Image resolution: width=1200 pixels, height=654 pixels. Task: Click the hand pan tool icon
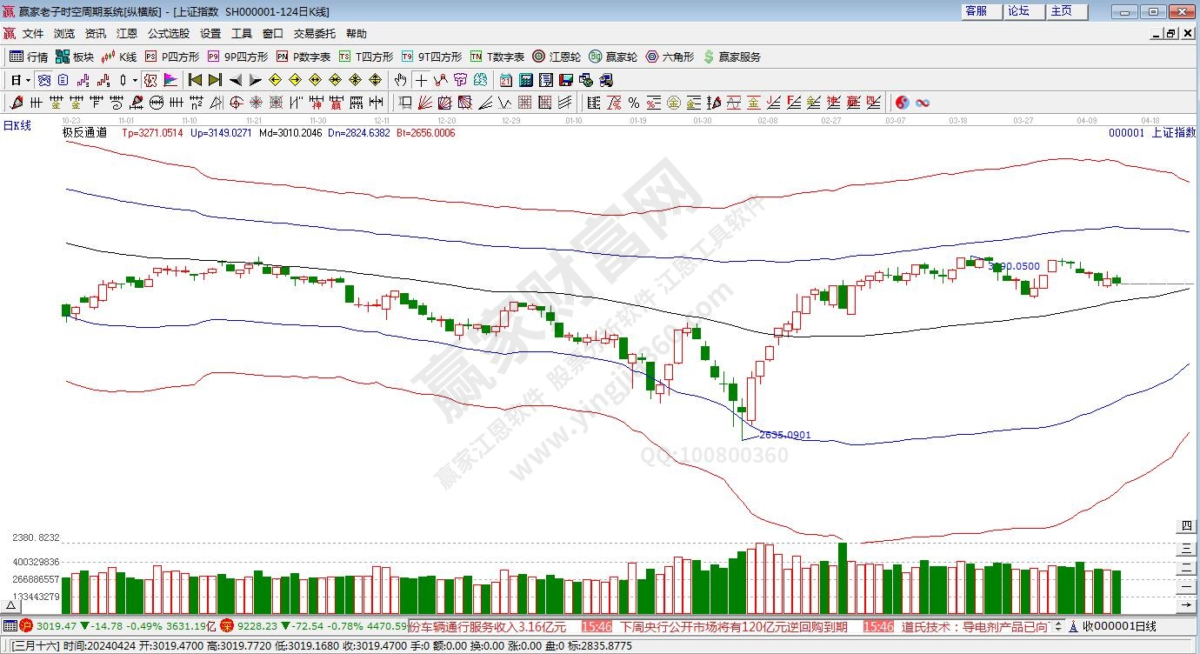(400, 80)
